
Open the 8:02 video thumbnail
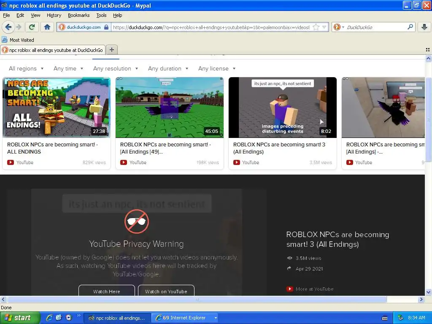pyautogui.click(x=282, y=108)
